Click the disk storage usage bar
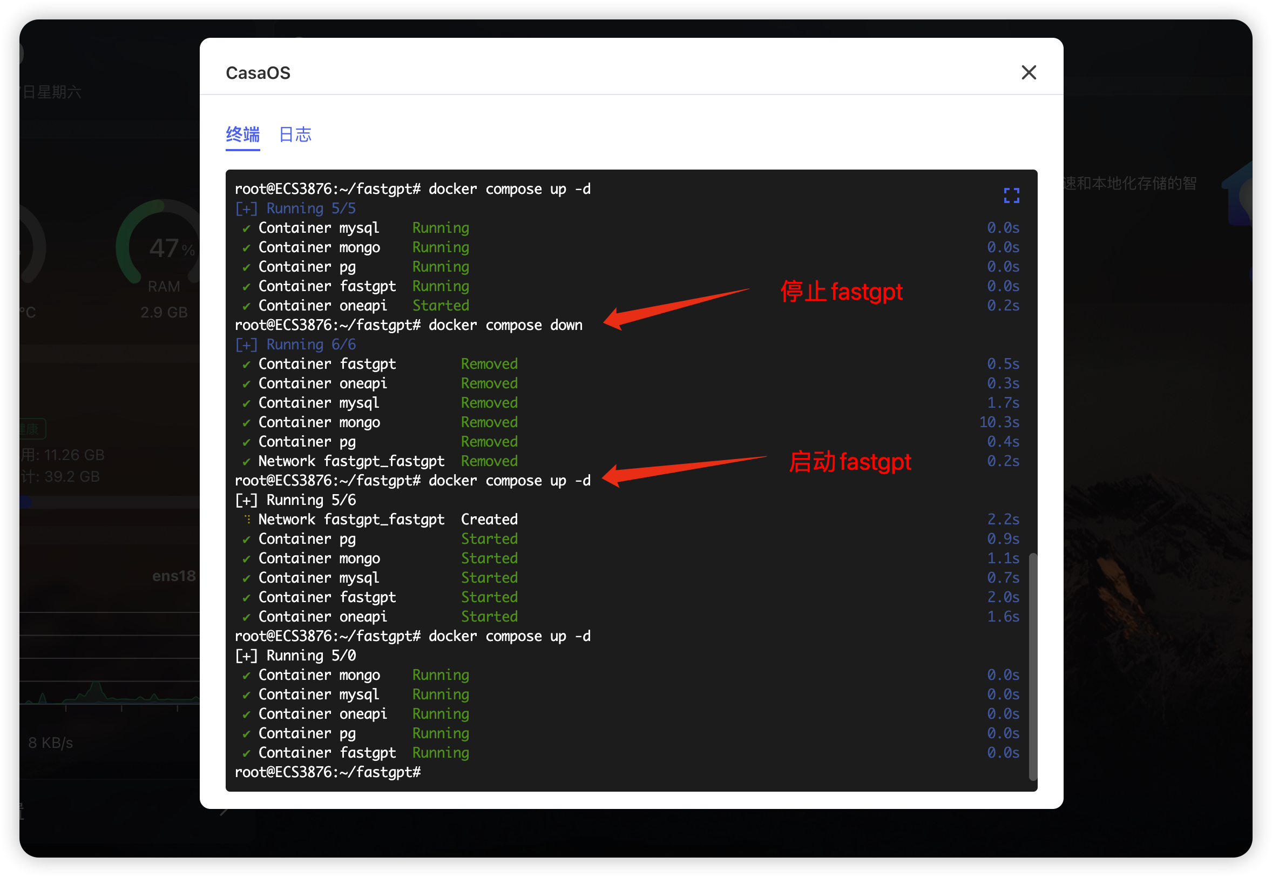Screen dimensions: 1272x877 [110, 502]
